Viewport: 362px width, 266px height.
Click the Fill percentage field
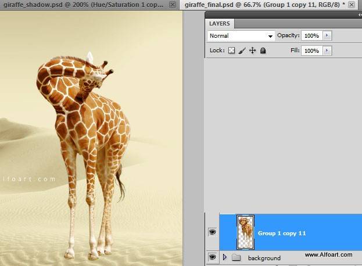point(311,51)
